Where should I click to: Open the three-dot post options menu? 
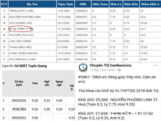(156, 65)
